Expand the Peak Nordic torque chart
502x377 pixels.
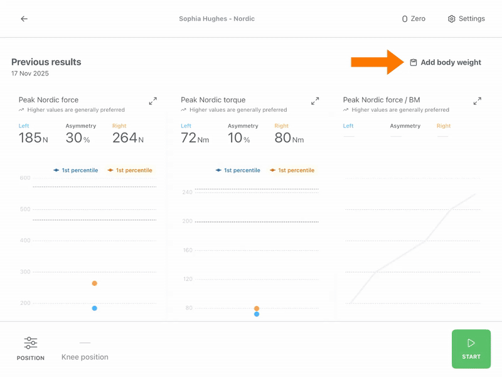[315, 101]
